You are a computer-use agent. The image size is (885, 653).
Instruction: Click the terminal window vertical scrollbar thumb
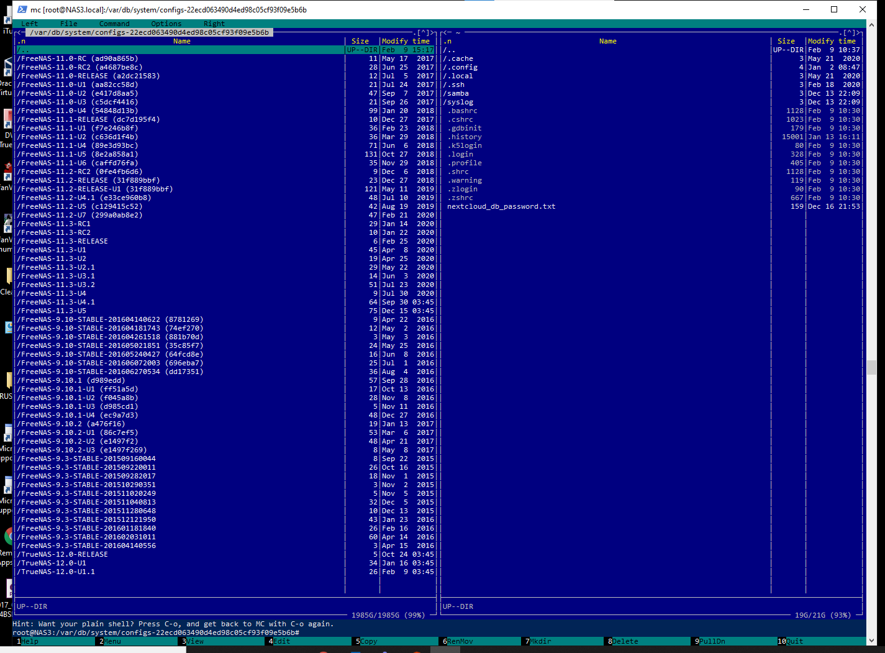click(871, 367)
